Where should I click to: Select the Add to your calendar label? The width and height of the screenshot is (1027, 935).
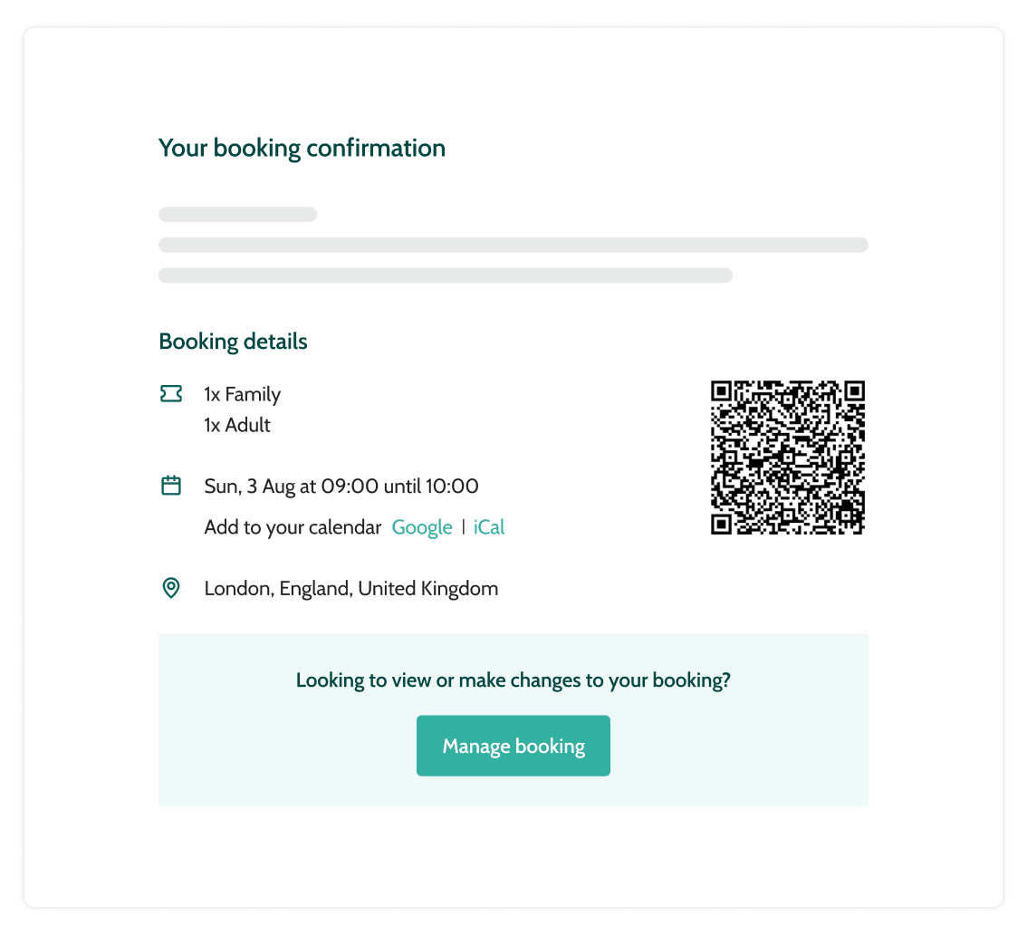[293, 527]
